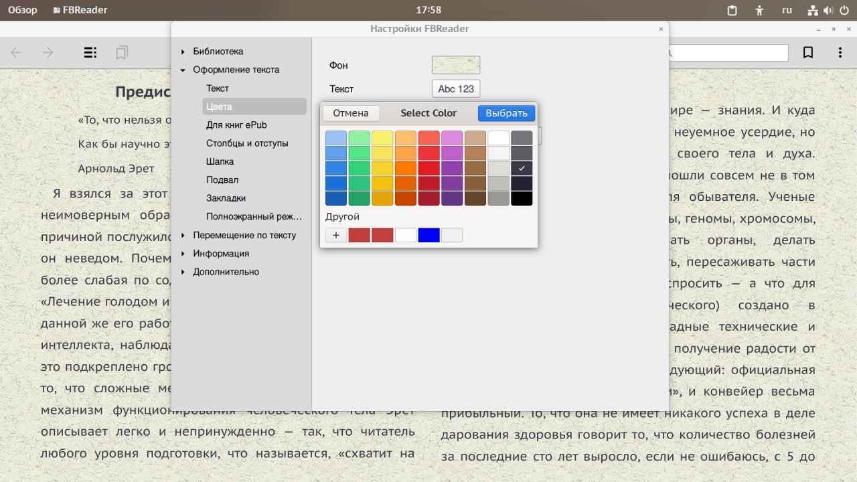Viewport: 857px width, 482px height.
Task: Confirm color with the Выбрать button
Action: [x=507, y=113]
